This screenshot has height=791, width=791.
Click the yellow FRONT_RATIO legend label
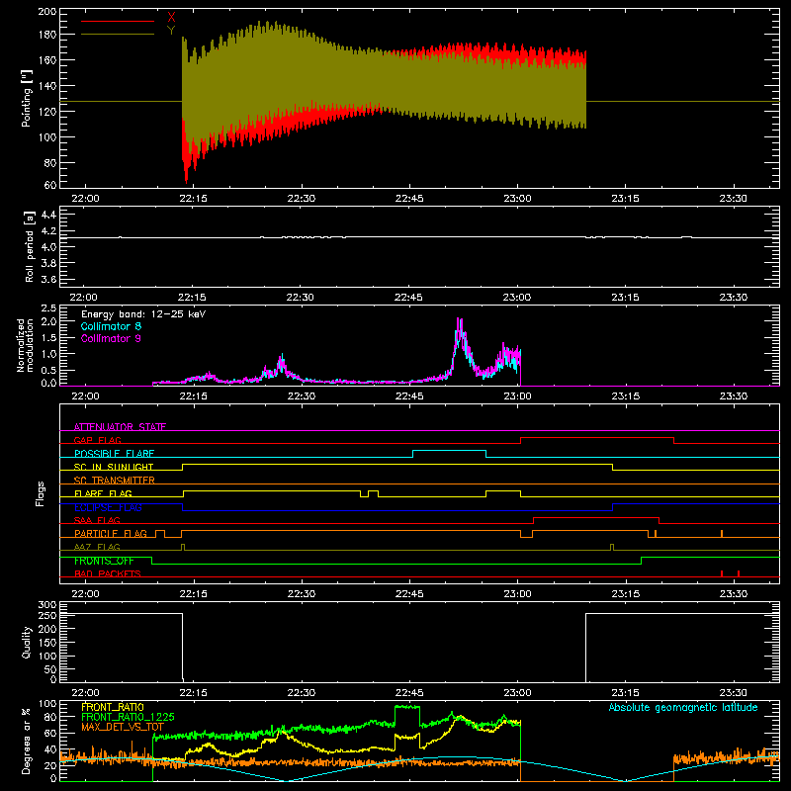(113, 707)
